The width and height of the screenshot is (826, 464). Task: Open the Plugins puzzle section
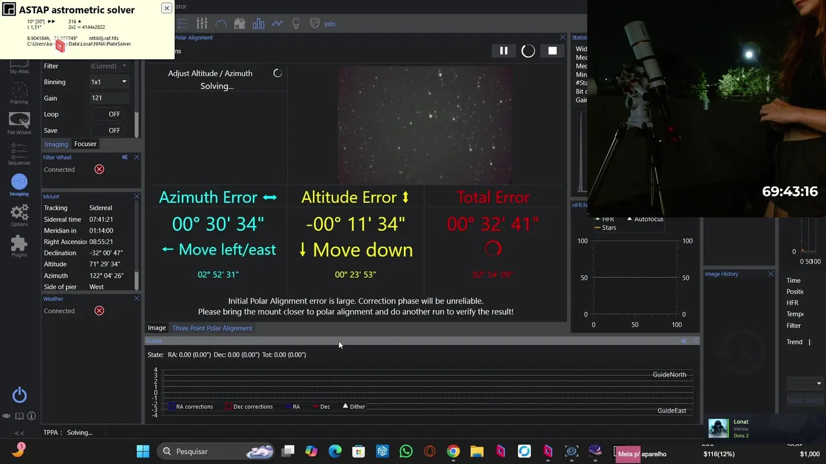[19, 246]
